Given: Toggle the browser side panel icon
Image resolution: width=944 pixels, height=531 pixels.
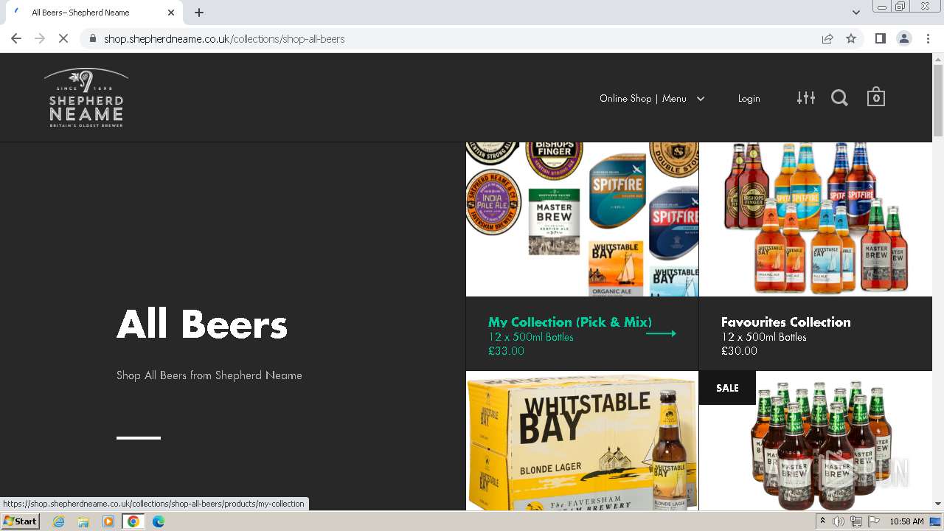Looking at the screenshot, I should pyautogui.click(x=880, y=38).
